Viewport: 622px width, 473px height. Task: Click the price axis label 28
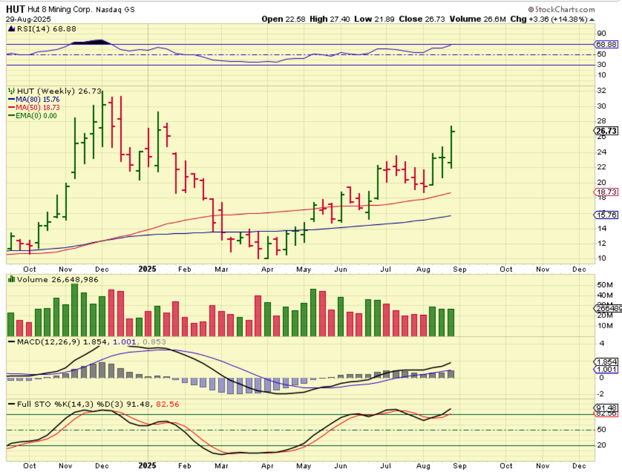[602, 121]
